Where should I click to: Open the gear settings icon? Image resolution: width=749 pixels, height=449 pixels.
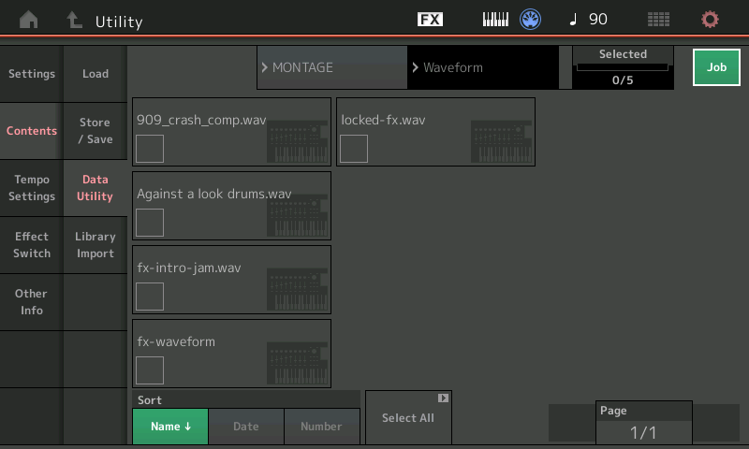(710, 20)
